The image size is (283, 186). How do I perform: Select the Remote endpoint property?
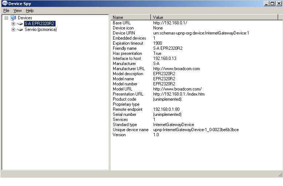[128, 109]
